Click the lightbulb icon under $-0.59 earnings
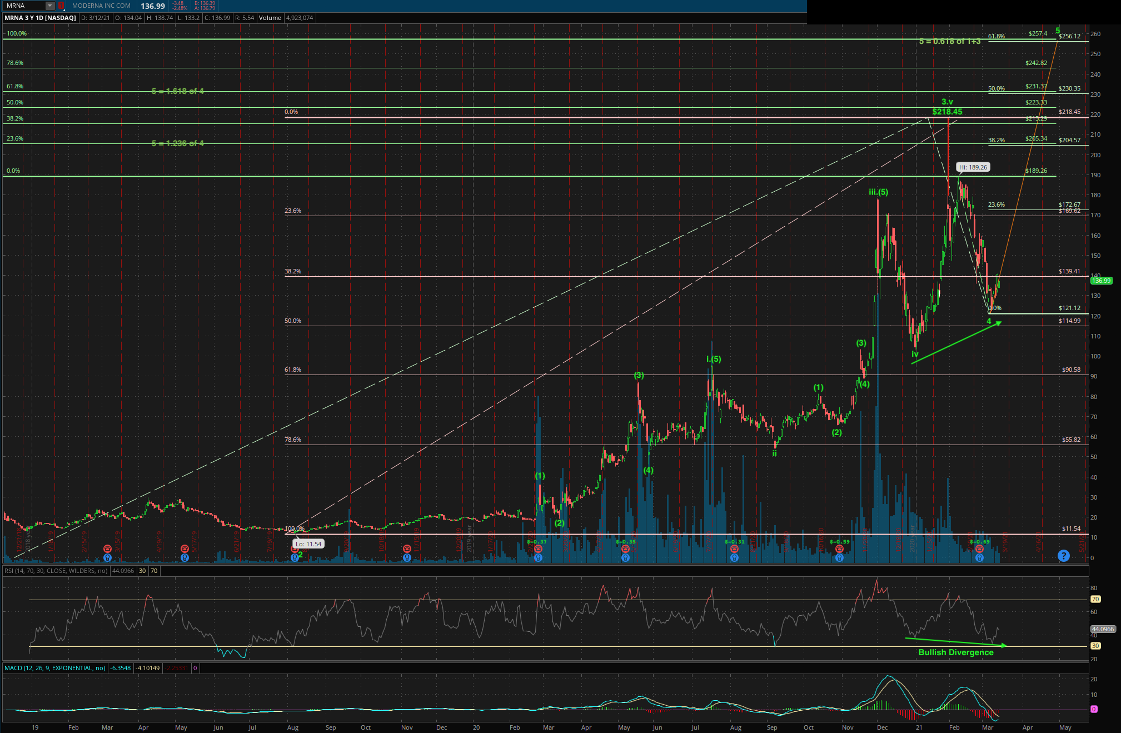 tap(839, 557)
